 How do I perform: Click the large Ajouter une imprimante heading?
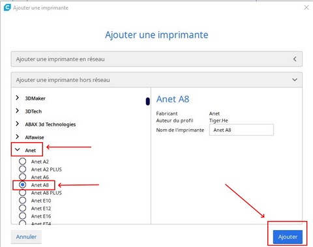(156, 35)
